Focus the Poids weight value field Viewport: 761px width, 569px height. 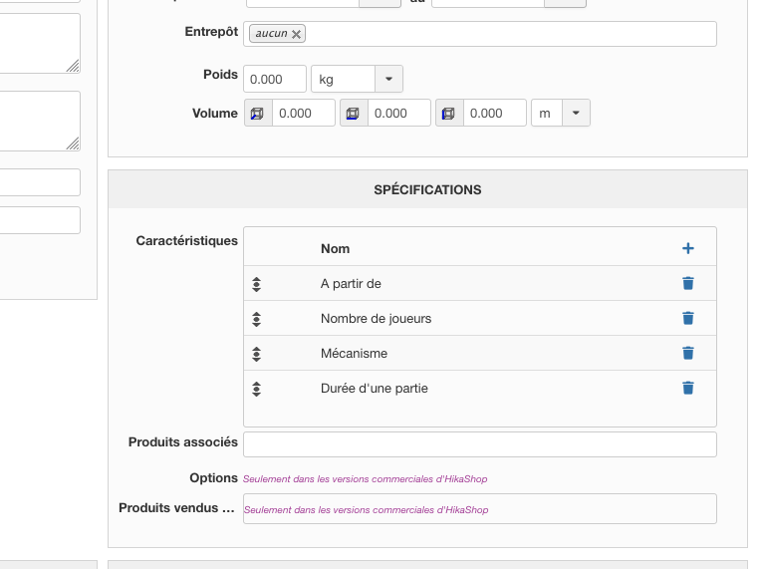click(275, 79)
